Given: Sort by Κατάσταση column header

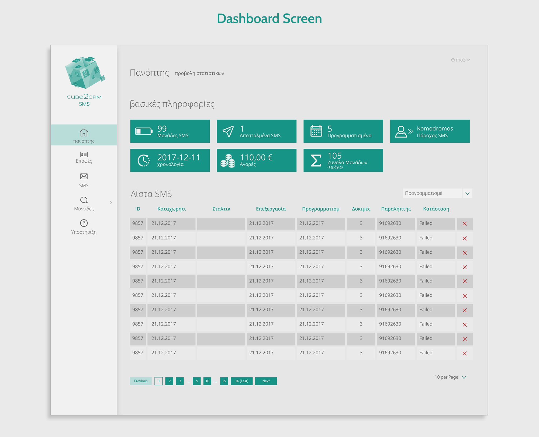Looking at the screenshot, I should coord(436,209).
